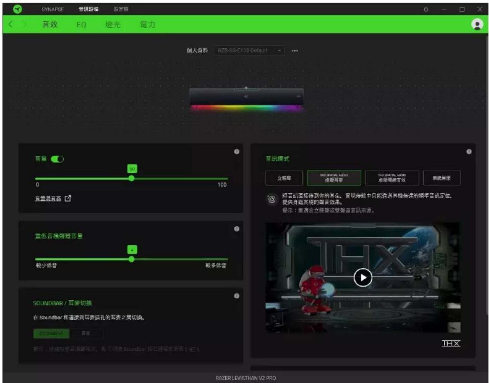This screenshot has height=383, width=489.
Task: Click info icon of SOUNDBAR / 耳麥切換 panel
Action: click(236, 296)
